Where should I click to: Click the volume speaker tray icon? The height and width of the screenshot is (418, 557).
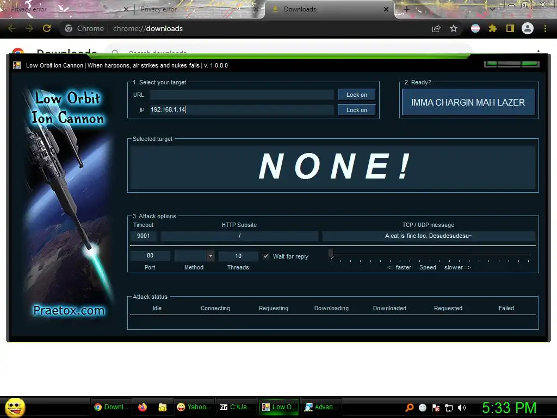(x=461, y=407)
